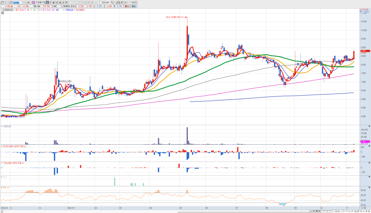
Task: Click the red 매수 buy button
Action: (x=127, y=6)
